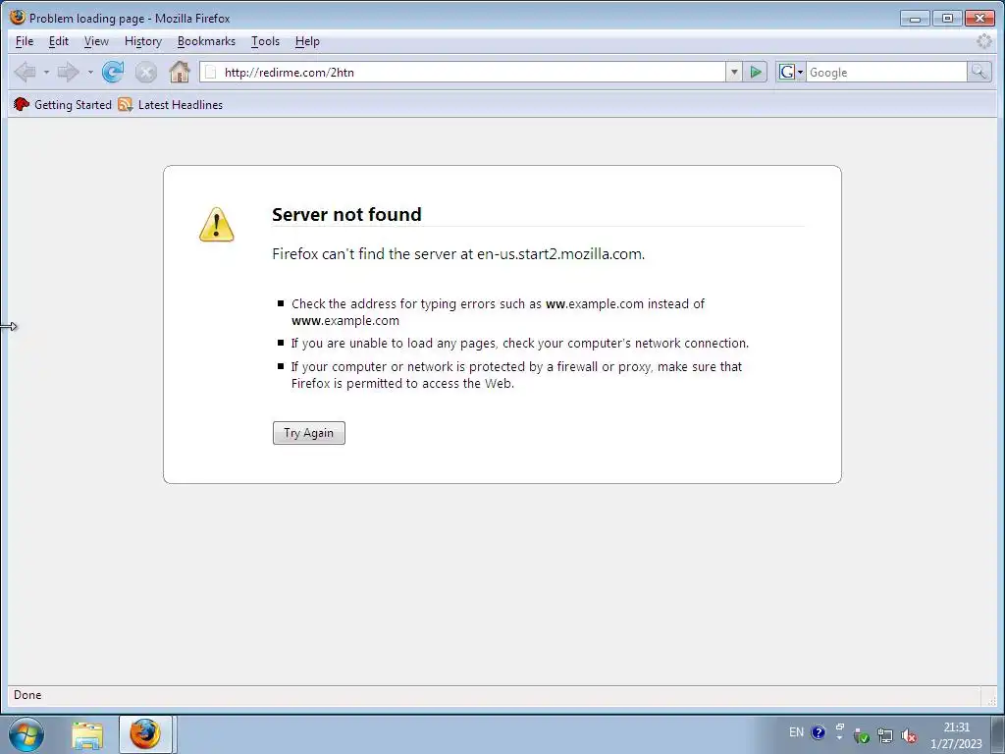Click the green Go button
1005x754 pixels.
(x=756, y=72)
